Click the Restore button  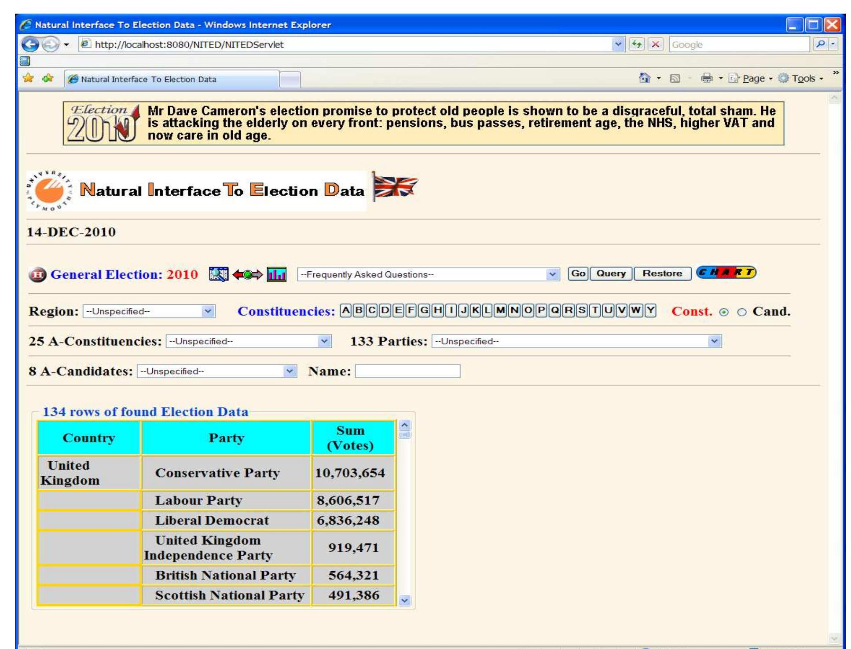662,273
